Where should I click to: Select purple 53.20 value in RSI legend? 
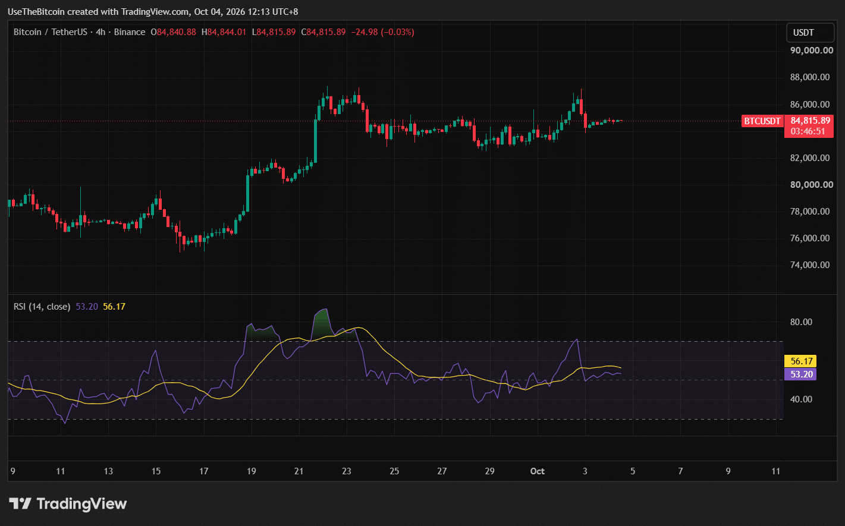click(87, 307)
